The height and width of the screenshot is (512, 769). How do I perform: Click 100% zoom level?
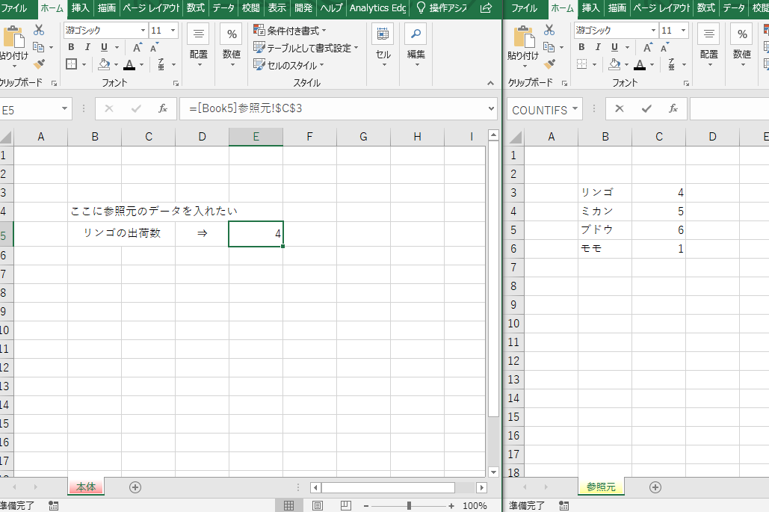pyautogui.click(x=475, y=505)
